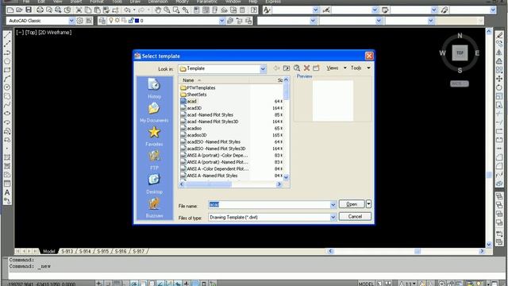Screen dimensions: 508x286
Task: Open the Buzzsaw location in the dialog
Action: (x=154, y=208)
